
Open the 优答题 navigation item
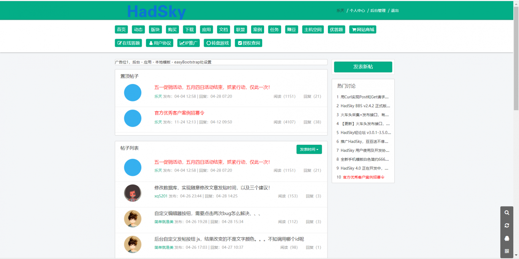point(337,30)
